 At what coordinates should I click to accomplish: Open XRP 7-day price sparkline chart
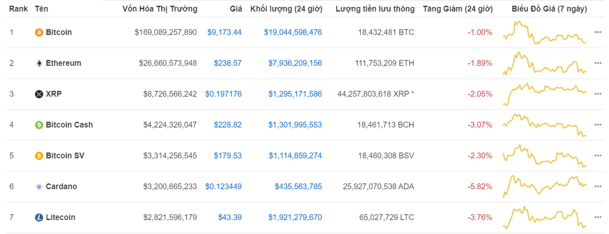pyautogui.click(x=545, y=94)
